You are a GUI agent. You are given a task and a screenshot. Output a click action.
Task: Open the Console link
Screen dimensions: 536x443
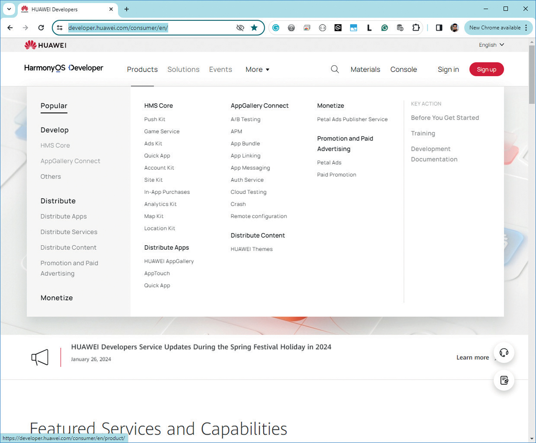tap(404, 69)
